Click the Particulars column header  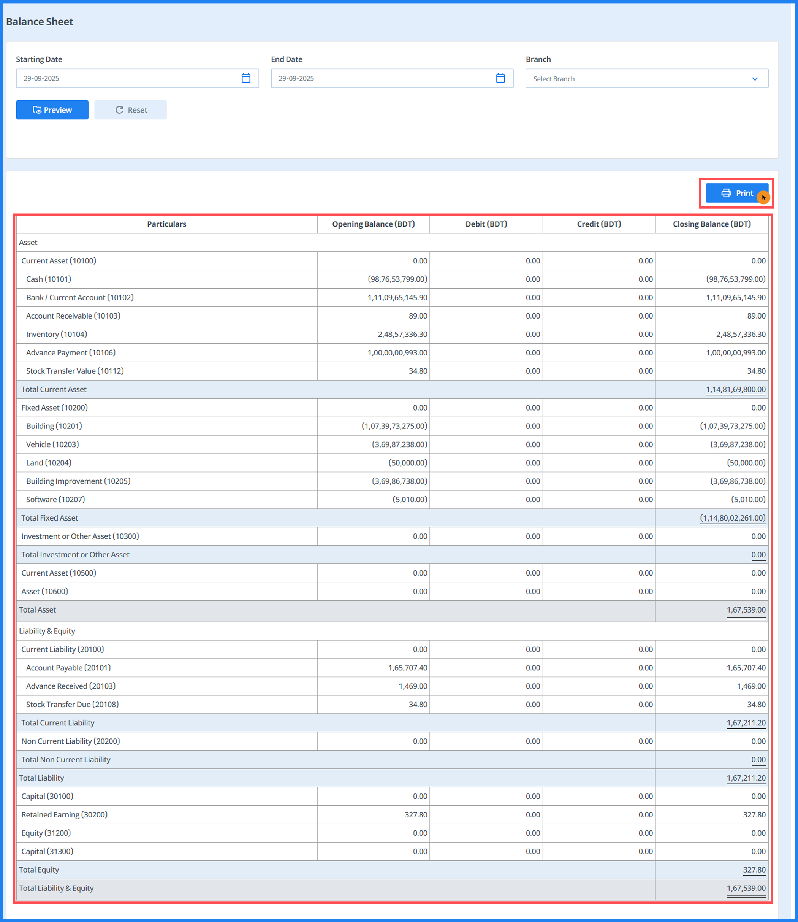[166, 224]
